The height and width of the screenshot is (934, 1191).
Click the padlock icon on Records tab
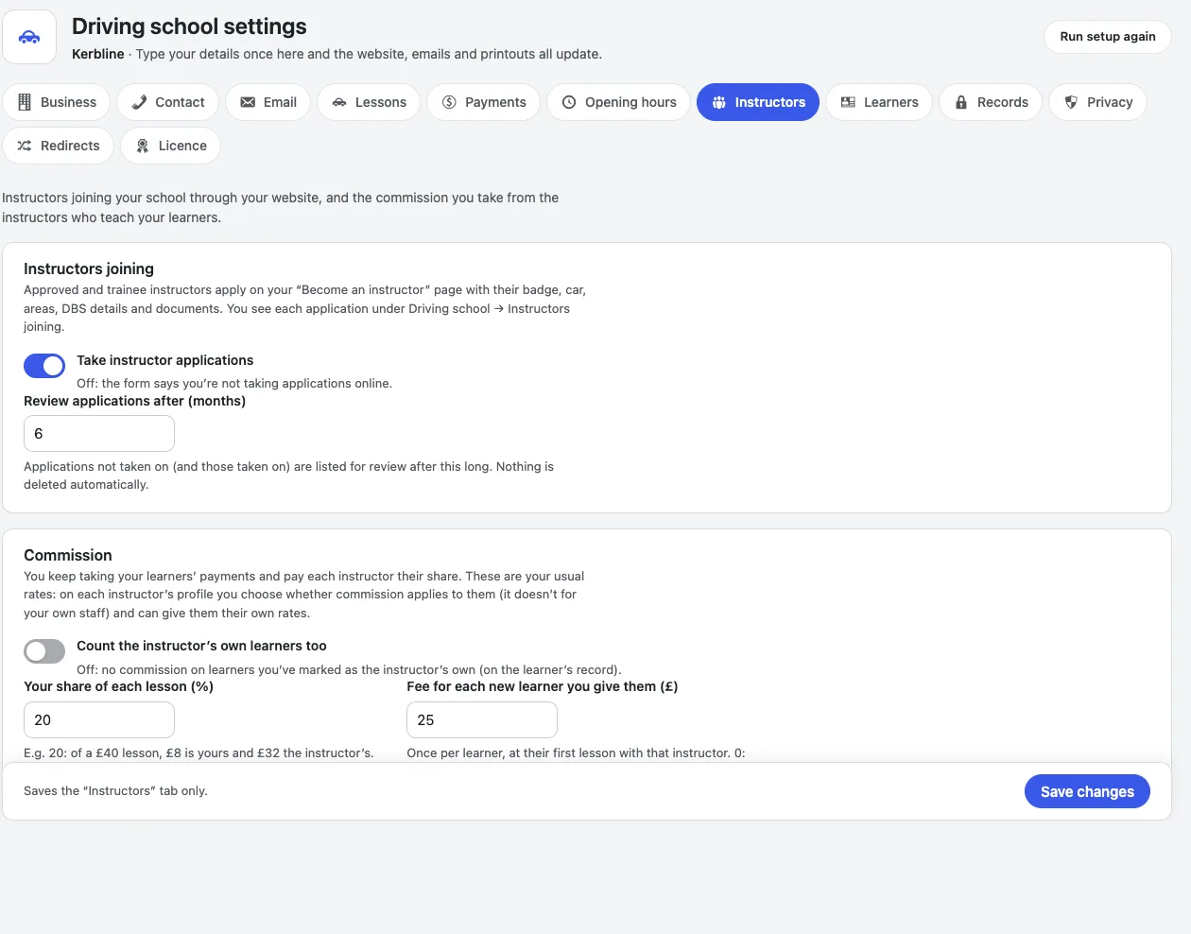[x=961, y=102]
